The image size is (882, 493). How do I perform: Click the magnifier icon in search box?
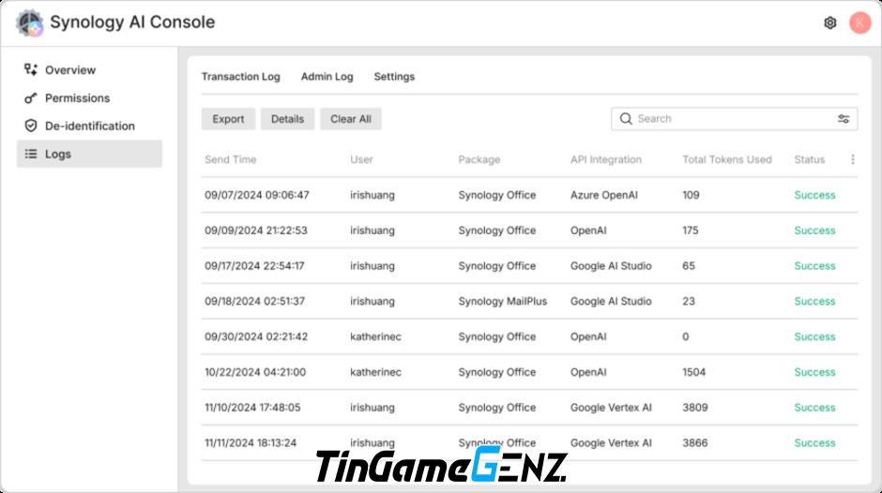click(x=626, y=119)
